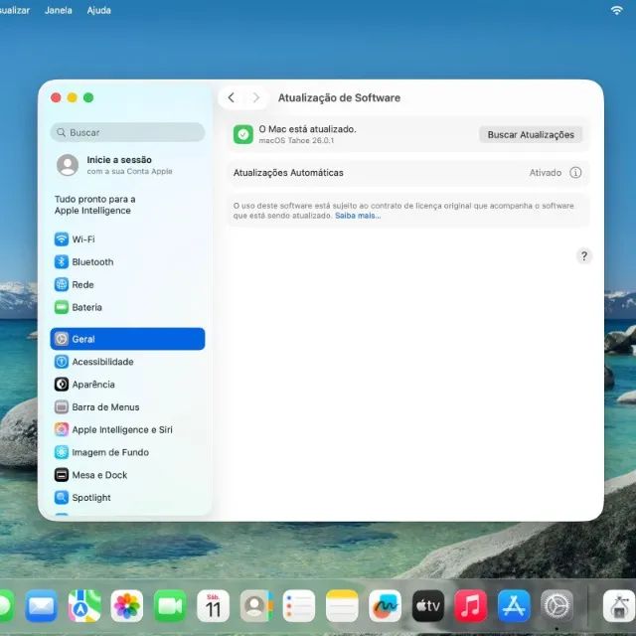Launch Music from the Dock
Screen dimensions: 636x636
pyautogui.click(x=471, y=606)
